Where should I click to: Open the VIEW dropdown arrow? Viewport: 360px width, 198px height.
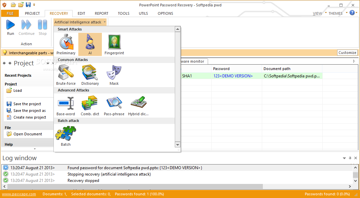coord(326,13)
